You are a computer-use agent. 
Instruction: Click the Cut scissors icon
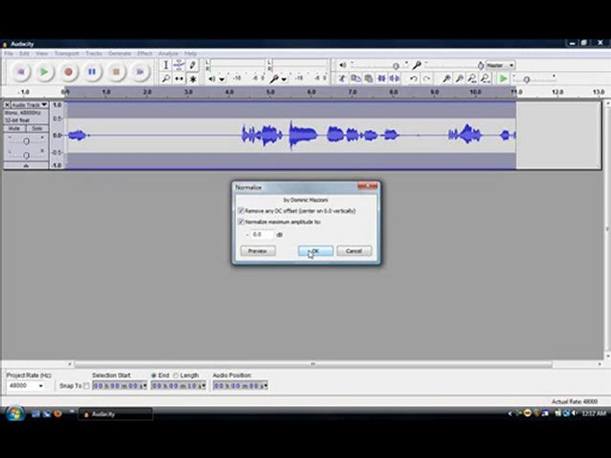click(x=342, y=79)
